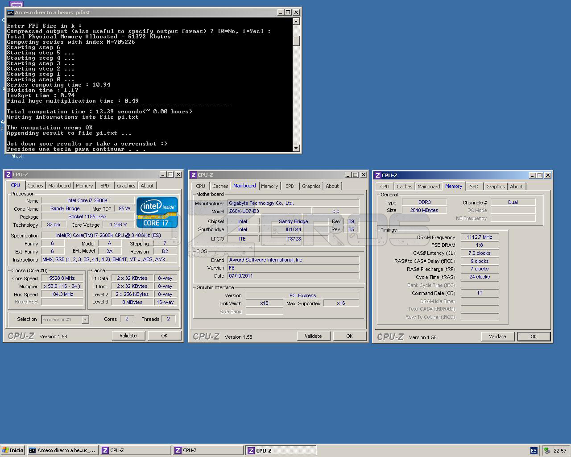The height and width of the screenshot is (457, 571).
Task: Open Memory tab in left CPU-Z window
Action: 84,186
